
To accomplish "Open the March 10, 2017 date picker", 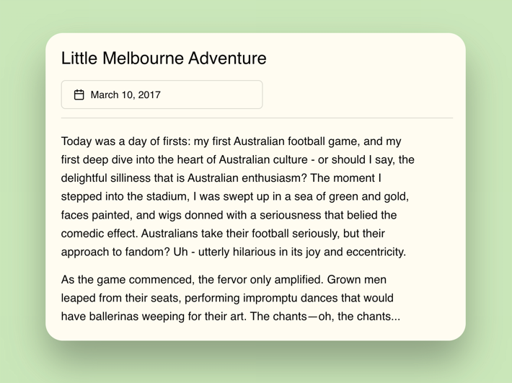I will pyautogui.click(x=162, y=94).
